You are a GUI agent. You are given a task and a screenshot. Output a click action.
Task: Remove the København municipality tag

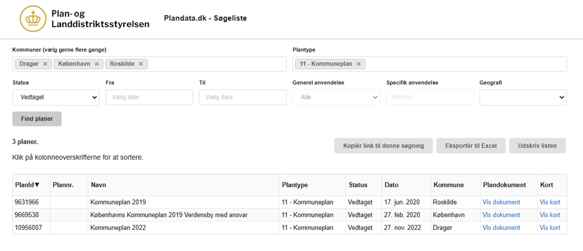[96, 64]
